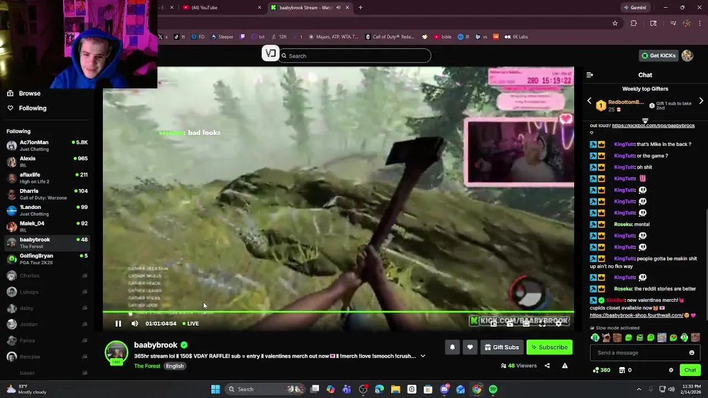Jump to LIVE in the player

click(x=191, y=323)
